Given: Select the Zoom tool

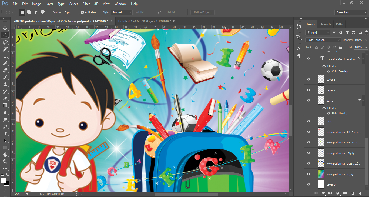Looking at the screenshot, I should [x=5, y=162].
